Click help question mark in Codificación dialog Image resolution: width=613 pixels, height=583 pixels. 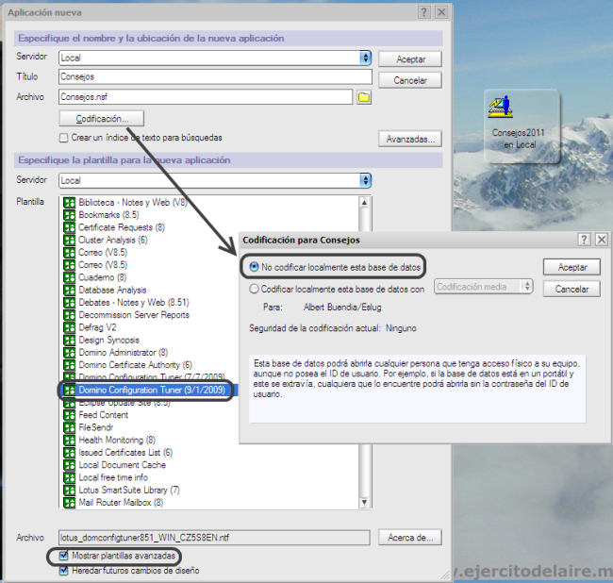[x=584, y=240]
